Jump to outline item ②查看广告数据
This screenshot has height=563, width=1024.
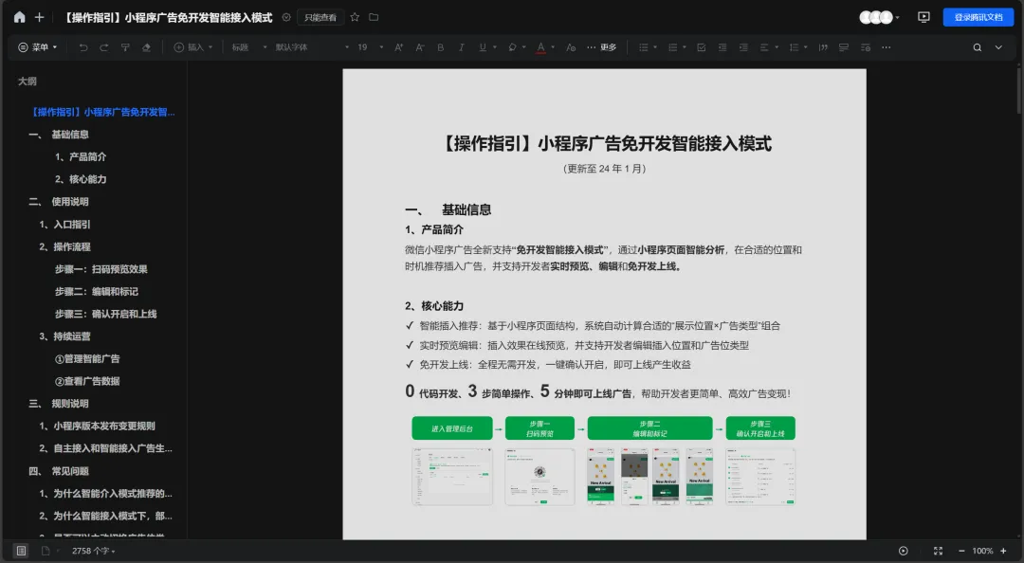(x=87, y=381)
